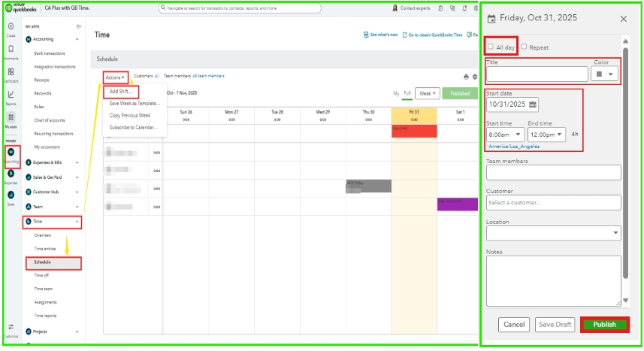The image size is (644, 351).
Task: Click the Cancel button
Action: (x=514, y=325)
